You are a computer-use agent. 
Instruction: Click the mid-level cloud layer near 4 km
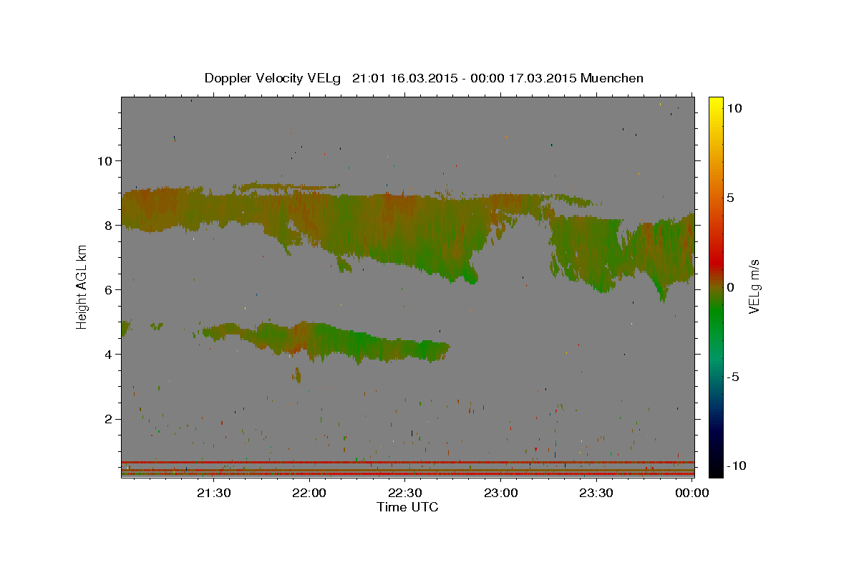click(x=326, y=341)
